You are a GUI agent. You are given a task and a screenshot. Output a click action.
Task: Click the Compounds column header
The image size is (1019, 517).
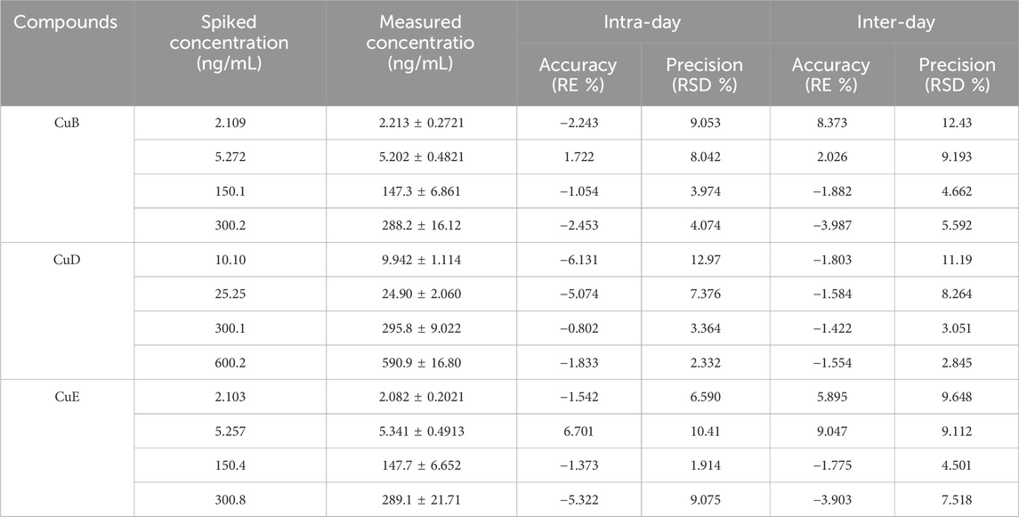67,22
